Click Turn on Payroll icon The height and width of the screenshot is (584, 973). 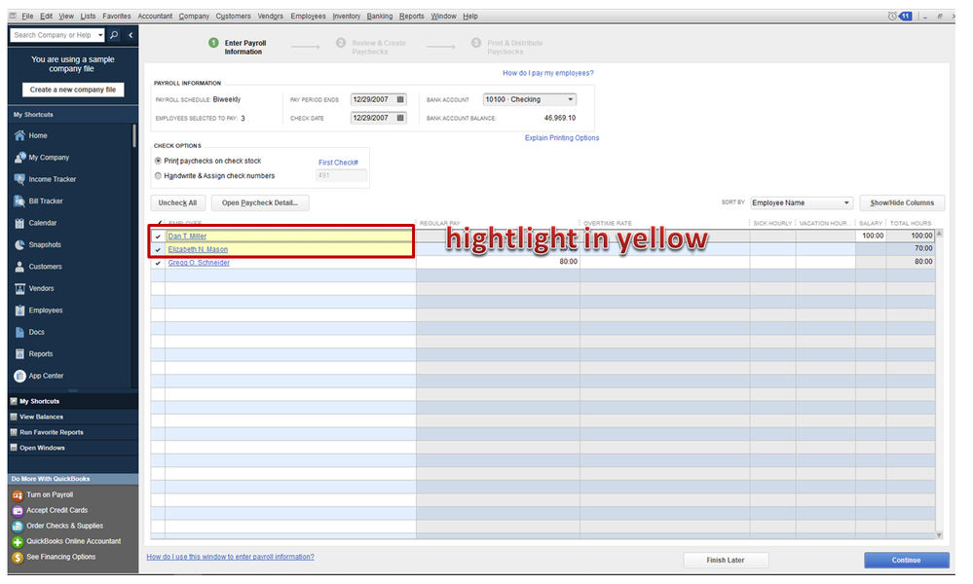18,494
